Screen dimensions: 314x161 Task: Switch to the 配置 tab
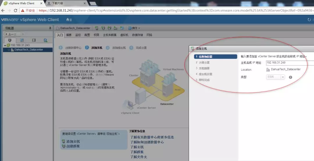point(87,35)
